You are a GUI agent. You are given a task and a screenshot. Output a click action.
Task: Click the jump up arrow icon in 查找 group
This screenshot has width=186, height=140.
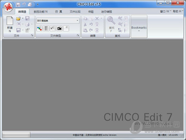click(126, 30)
